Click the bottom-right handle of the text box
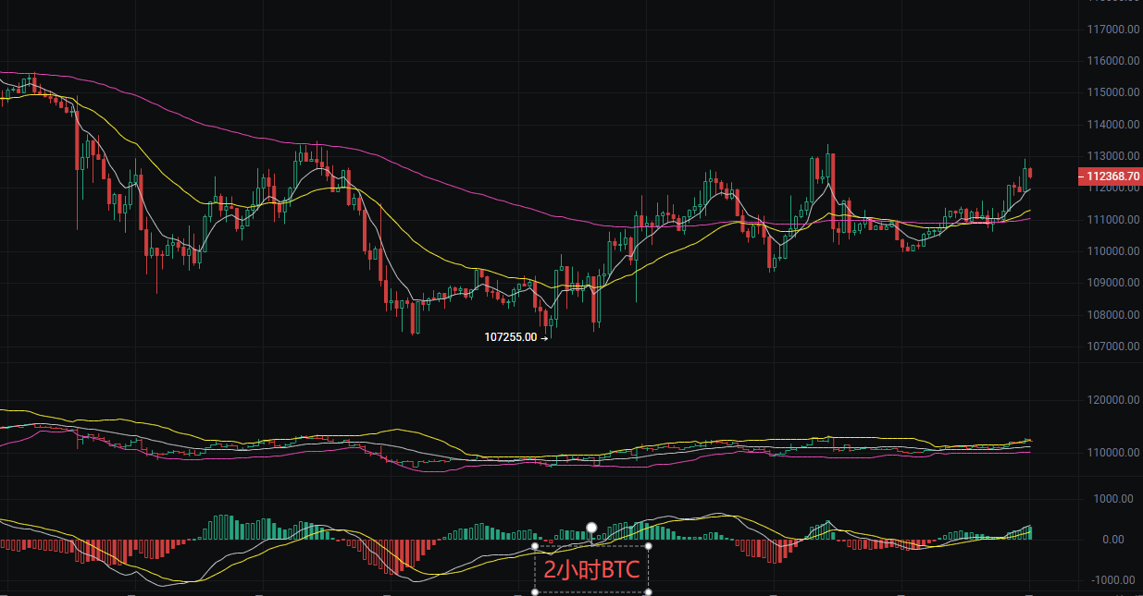Image resolution: width=1143 pixels, height=596 pixels. (x=649, y=593)
